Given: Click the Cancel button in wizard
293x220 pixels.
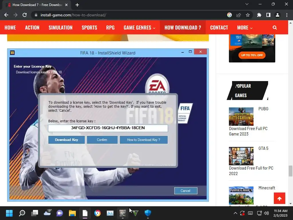Looking at the screenshot, I should click(x=186, y=190).
